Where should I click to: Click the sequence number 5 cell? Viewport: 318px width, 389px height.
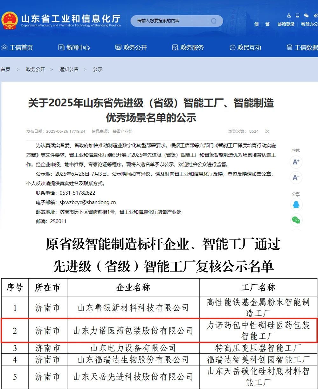coord(15,377)
